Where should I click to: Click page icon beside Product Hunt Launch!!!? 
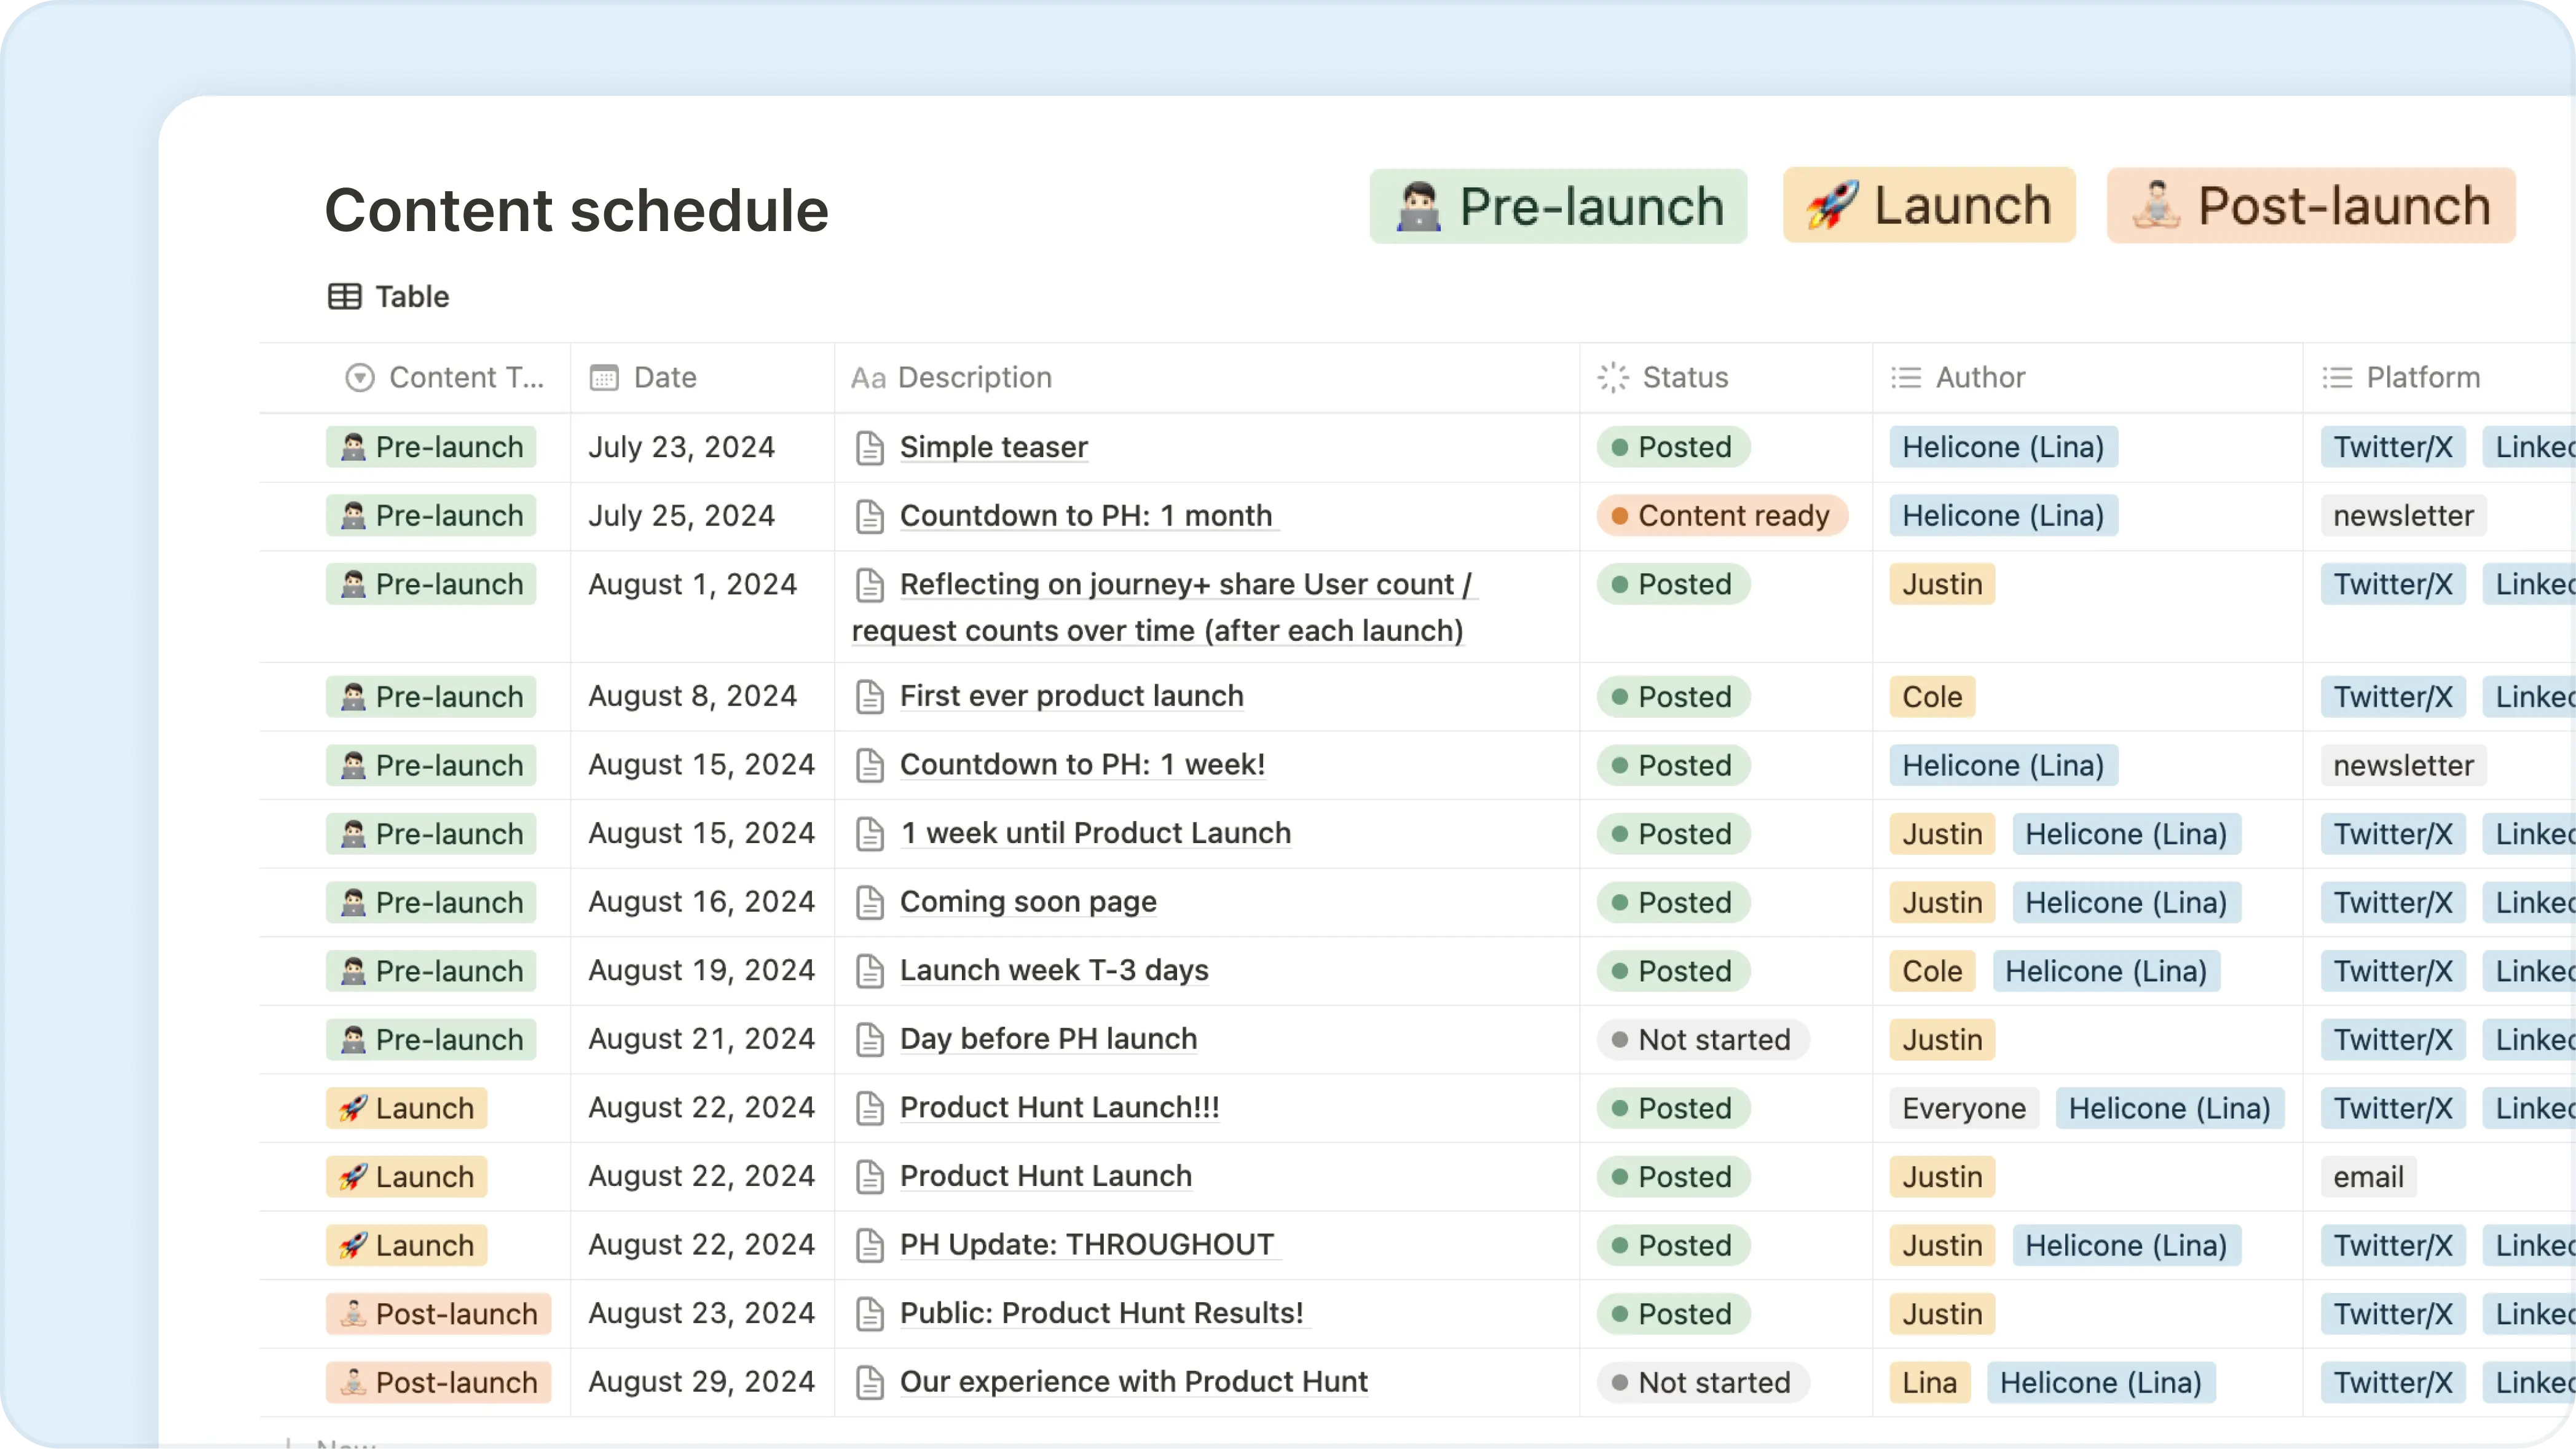tap(870, 1108)
